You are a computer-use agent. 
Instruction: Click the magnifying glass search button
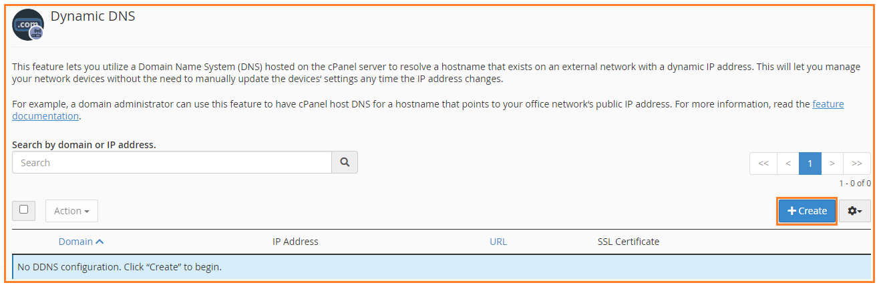point(345,162)
